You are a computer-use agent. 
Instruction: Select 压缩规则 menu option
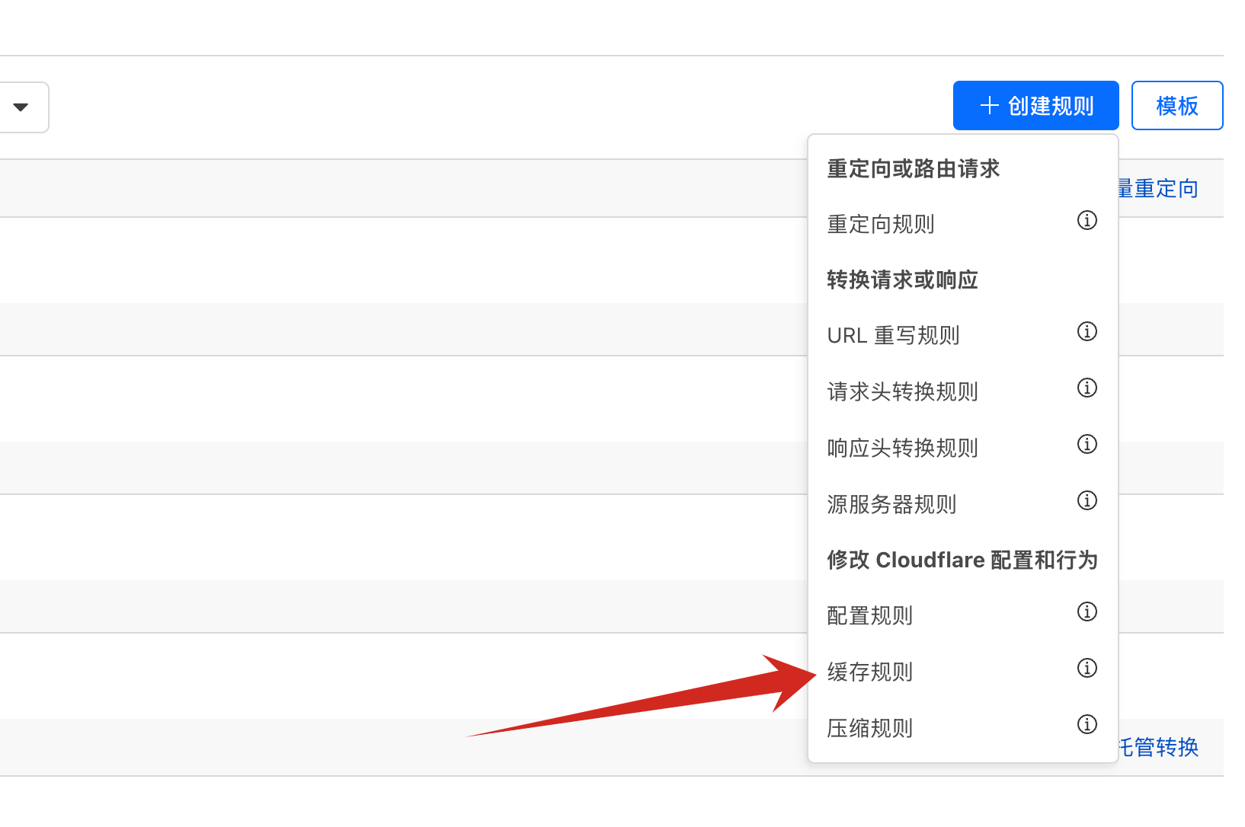pos(870,729)
